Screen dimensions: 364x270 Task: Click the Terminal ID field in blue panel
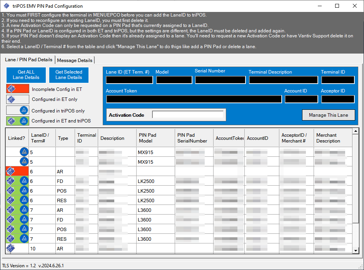point(338,80)
